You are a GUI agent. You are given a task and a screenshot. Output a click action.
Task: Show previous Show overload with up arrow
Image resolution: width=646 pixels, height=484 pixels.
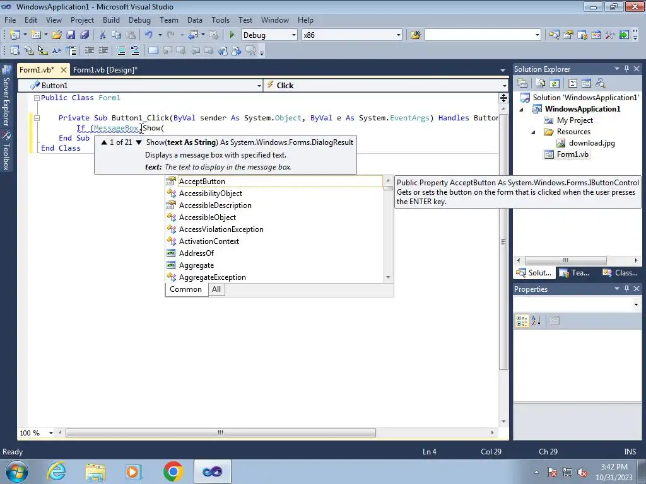click(x=104, y=142)
